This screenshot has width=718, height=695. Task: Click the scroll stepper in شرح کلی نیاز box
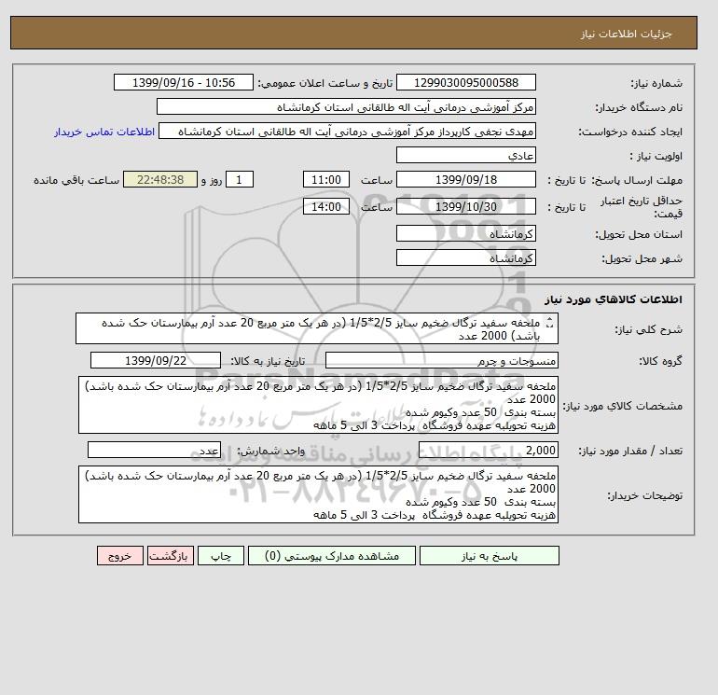[x=550, y=323]
